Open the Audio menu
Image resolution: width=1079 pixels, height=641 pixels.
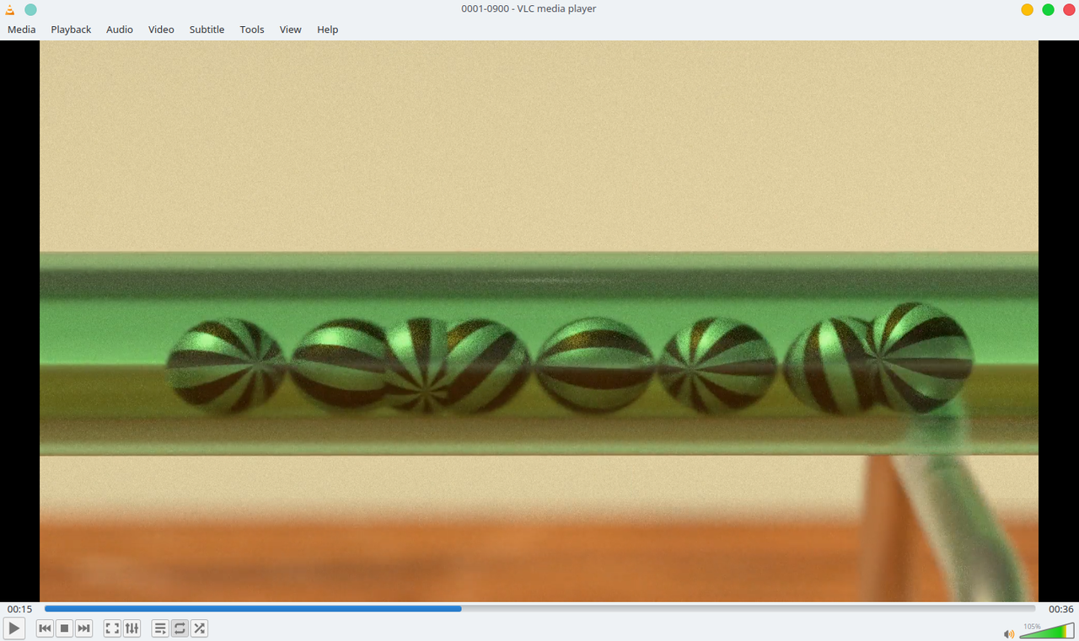click(x=120, y=29)
